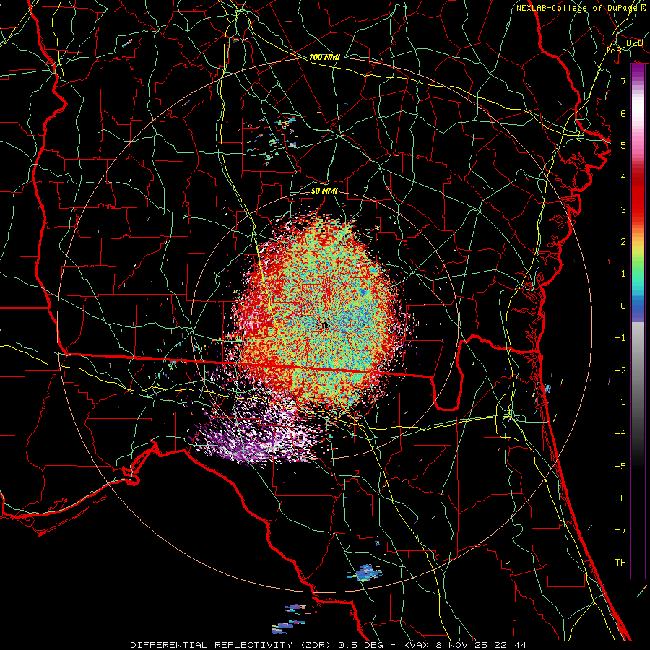Click the "4" value on the color scale

(623, 178)
